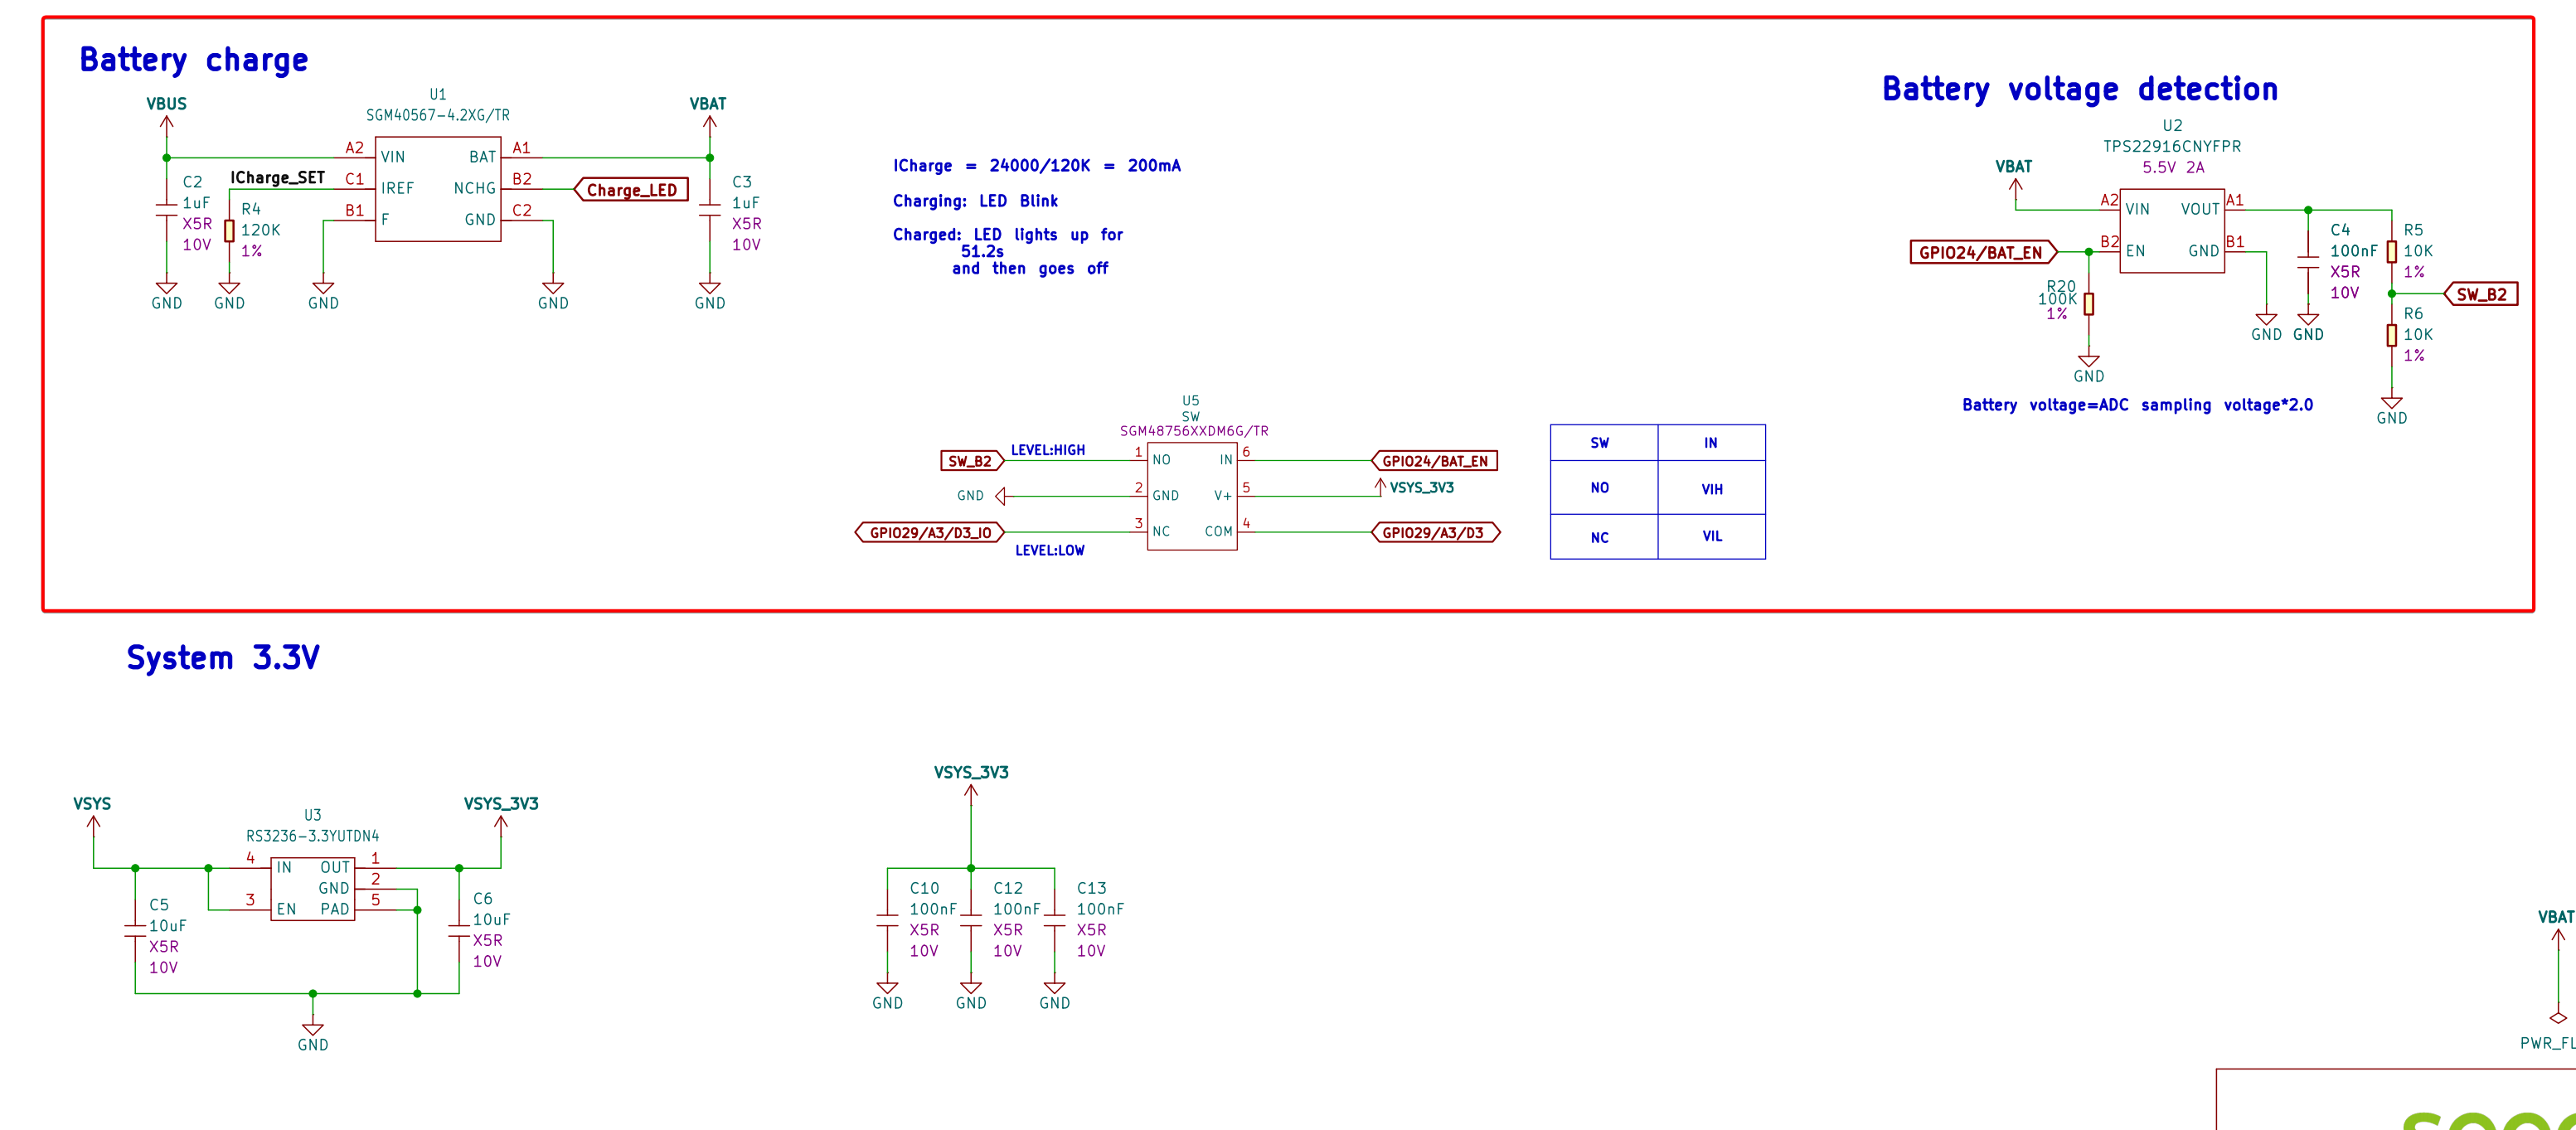Click the 'SGM40567-4.2XG/TR' part value
This screenshot has height=1130, width=2576.
coord(438,115)
